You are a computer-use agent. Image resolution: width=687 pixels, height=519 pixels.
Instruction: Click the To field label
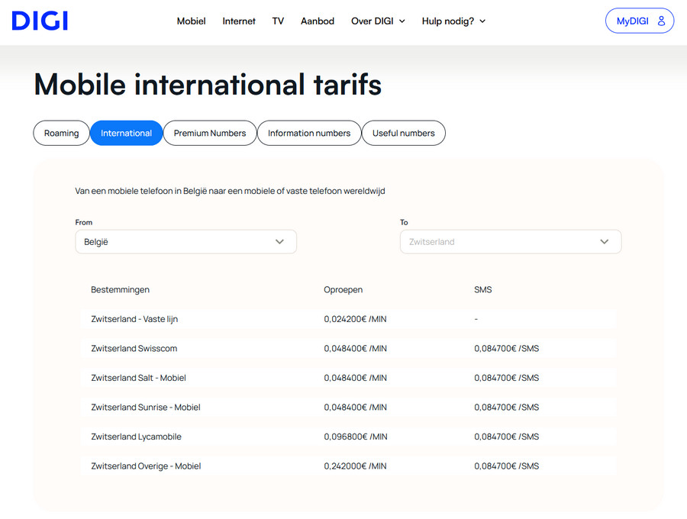coord(404,222)
